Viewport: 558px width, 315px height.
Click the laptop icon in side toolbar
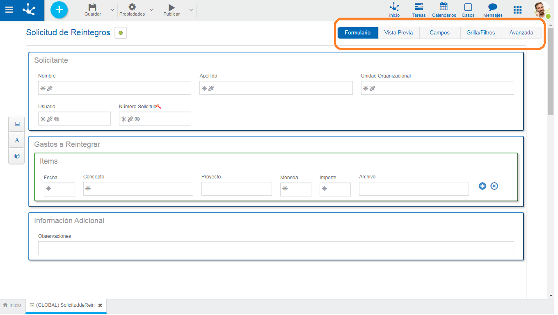(x=17, y=123)
